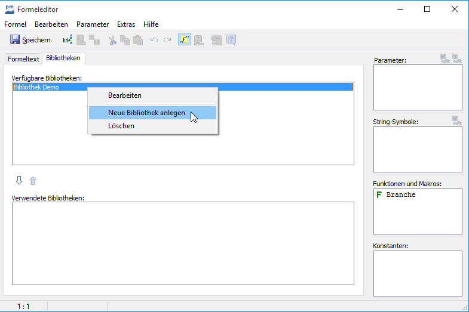Click the undo arrow icon
The width and height of the screenshot is (469, 312).
[x=154, y=40]
